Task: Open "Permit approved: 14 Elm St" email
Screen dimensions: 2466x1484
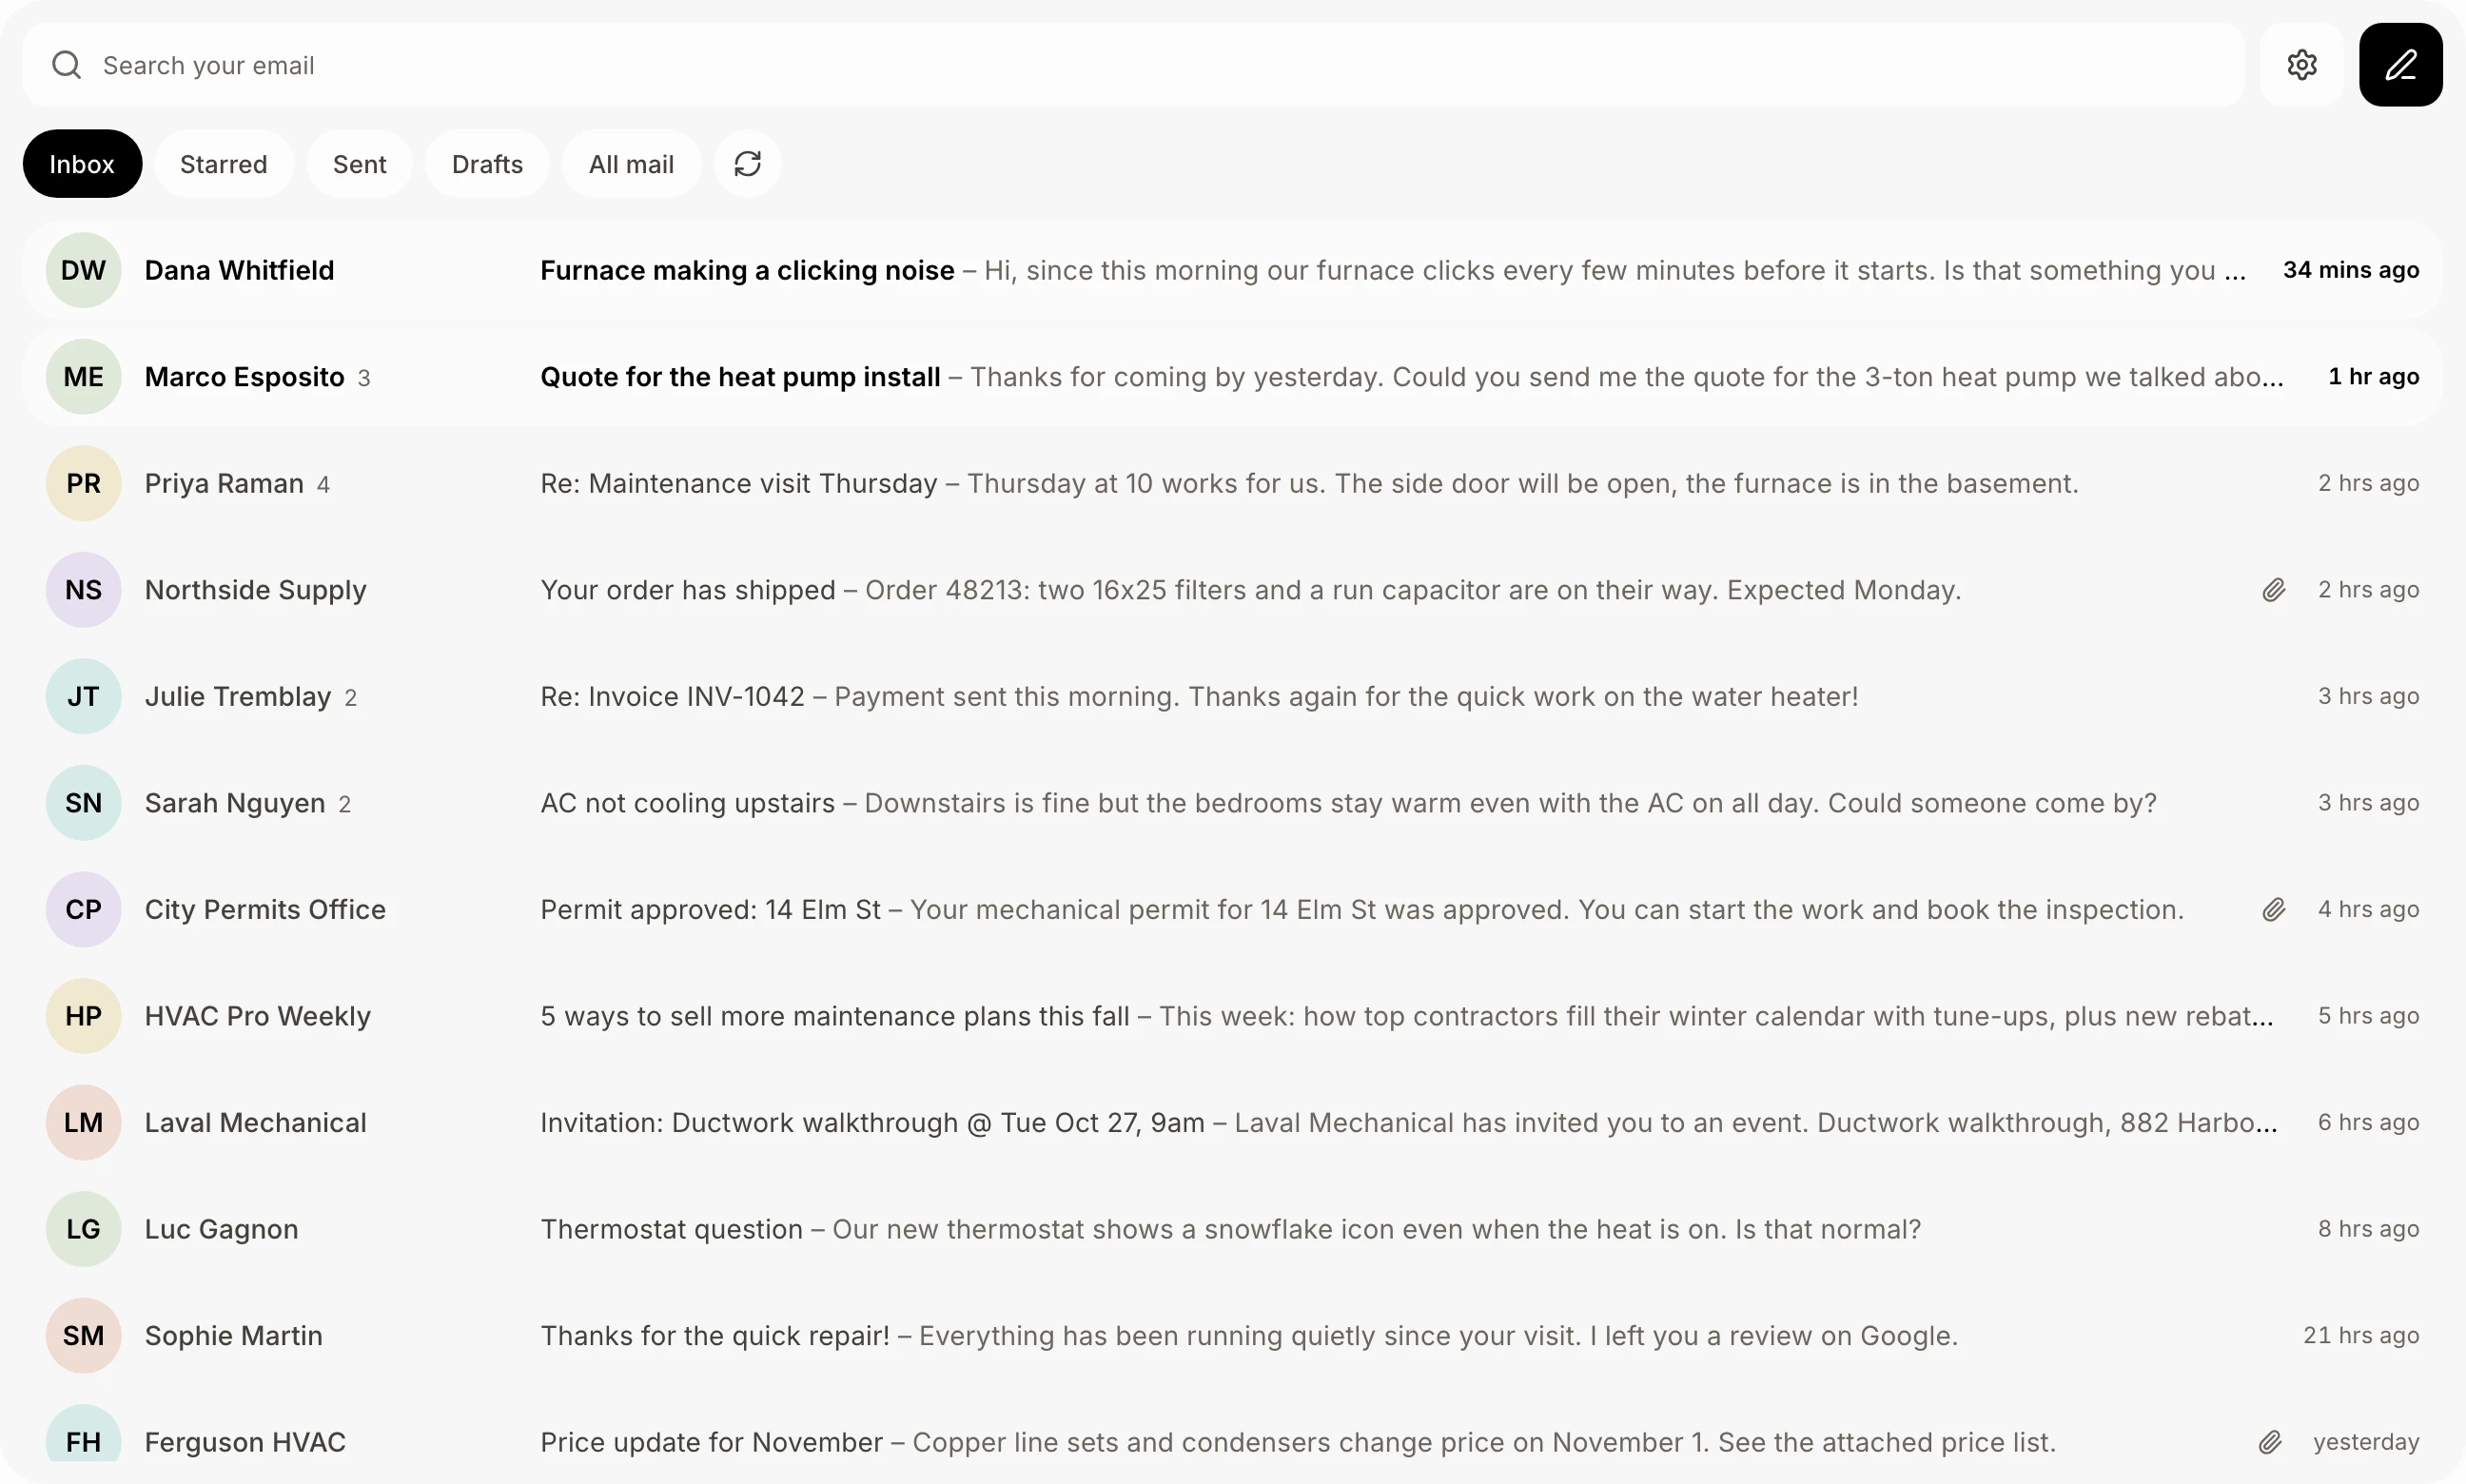Action: (1232, 910)
